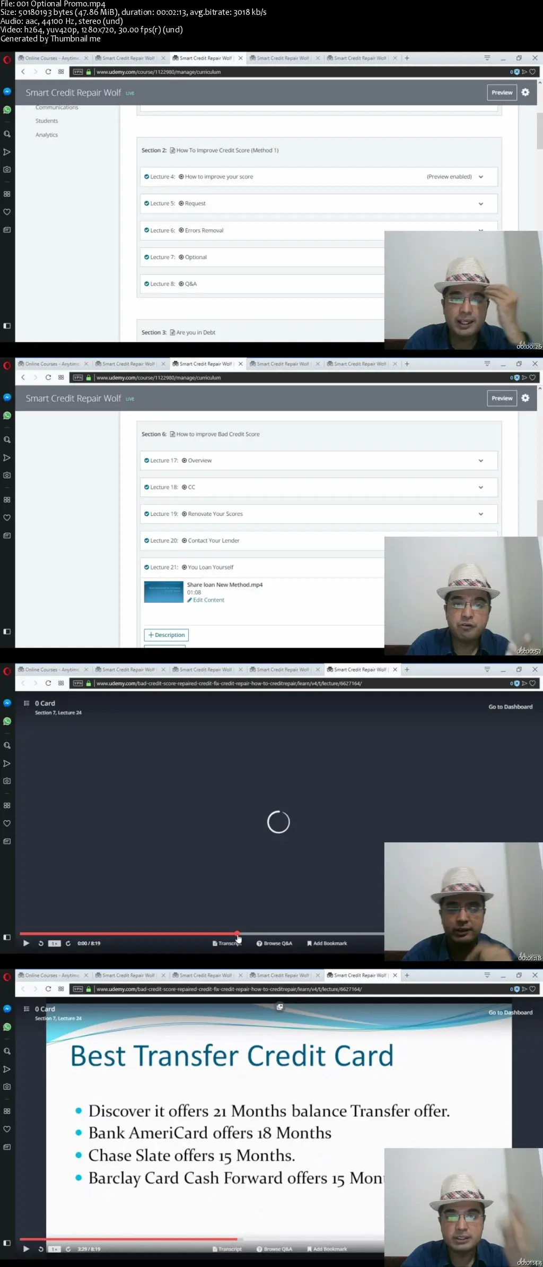Viewport: 543px width, 1267px height.
Task: Click sidebar search icon in the 00:00:26 frame
Action: tap(7, 134)
